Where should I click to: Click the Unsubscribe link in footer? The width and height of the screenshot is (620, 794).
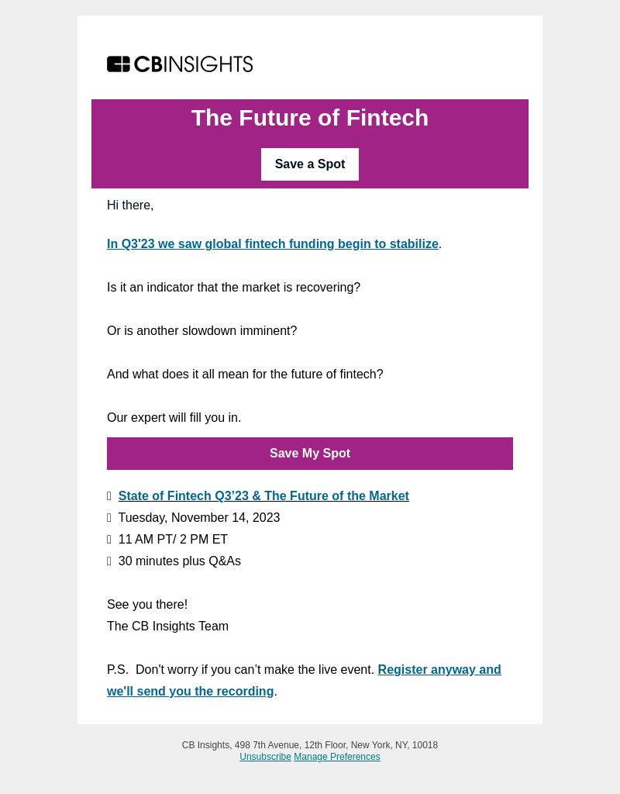click(x=265, y=757)
